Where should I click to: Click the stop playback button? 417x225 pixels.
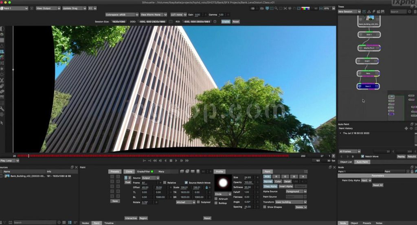pos(171,160)
